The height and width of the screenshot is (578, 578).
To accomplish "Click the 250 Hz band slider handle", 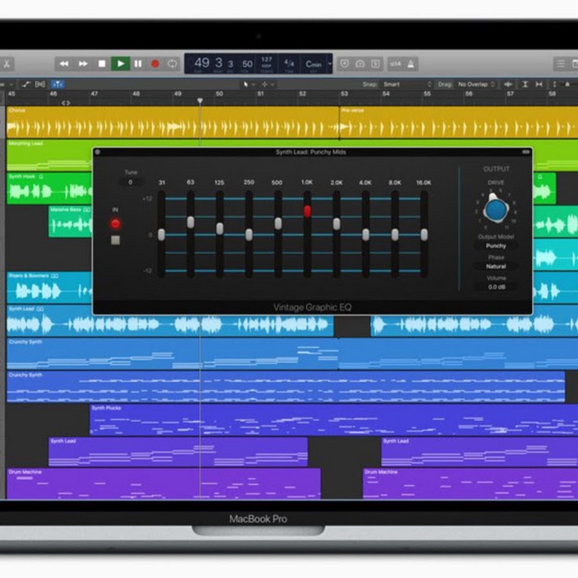I will click(249, 235).
